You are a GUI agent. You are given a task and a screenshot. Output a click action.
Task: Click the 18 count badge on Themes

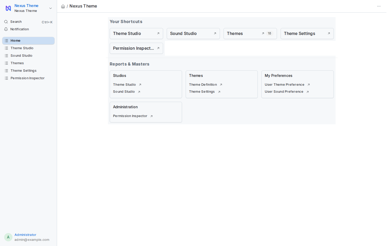click(x=269, y=34)
